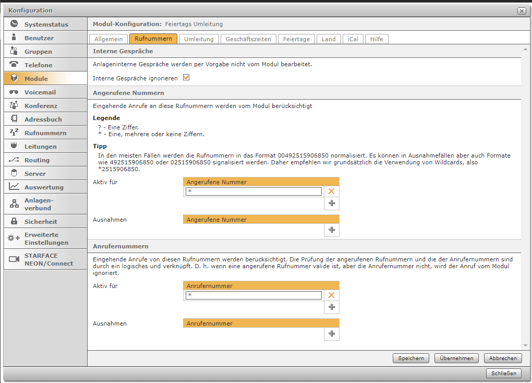
Task: Open Auswertung via the chart icon
Action: click(x=14, y=187)
